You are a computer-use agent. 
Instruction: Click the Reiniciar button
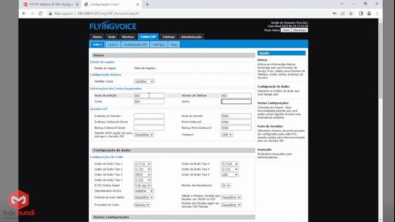click(x=299, y=30)
